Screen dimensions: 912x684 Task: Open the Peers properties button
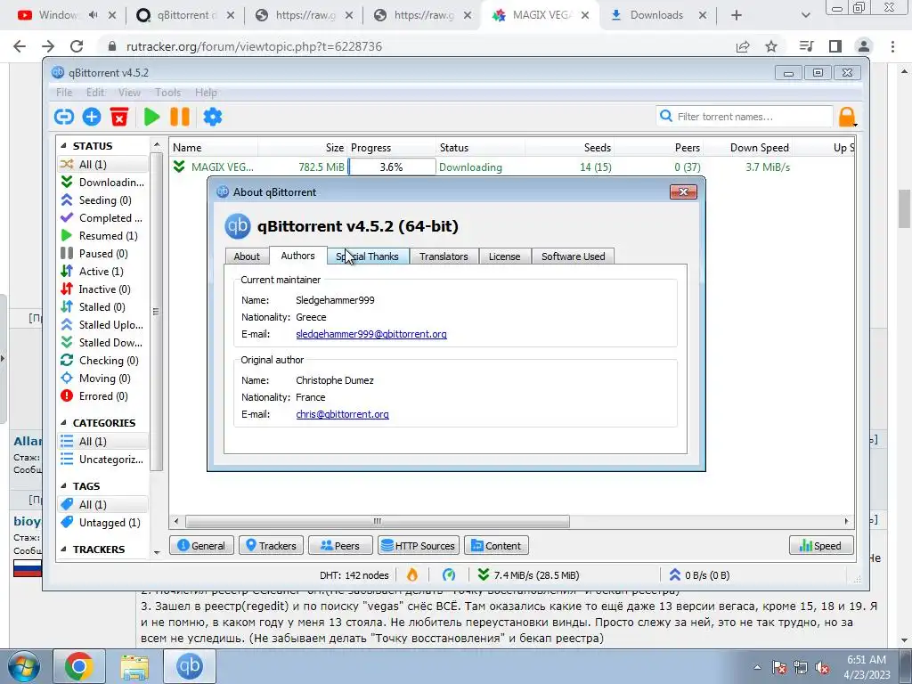pyautogui.click(x=340, y=546)
